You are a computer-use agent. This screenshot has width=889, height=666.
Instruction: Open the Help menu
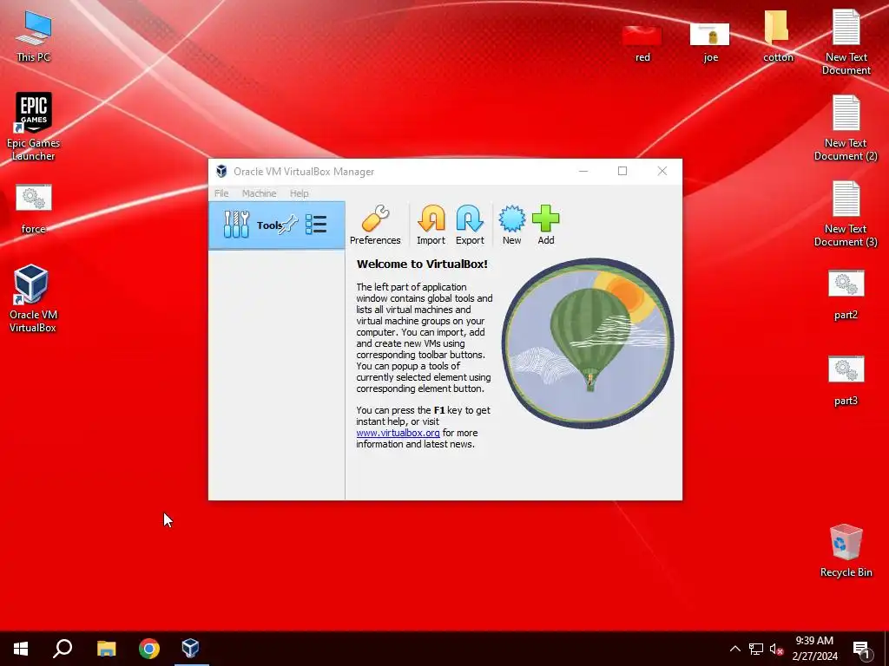coord(300,193)
